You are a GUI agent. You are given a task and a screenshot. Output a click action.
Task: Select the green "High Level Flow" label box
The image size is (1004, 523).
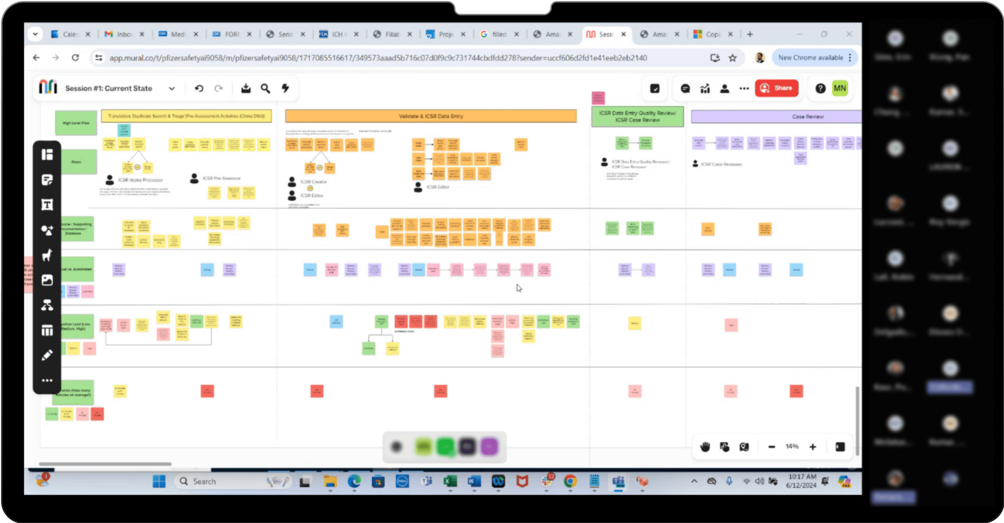coord(76,123)
